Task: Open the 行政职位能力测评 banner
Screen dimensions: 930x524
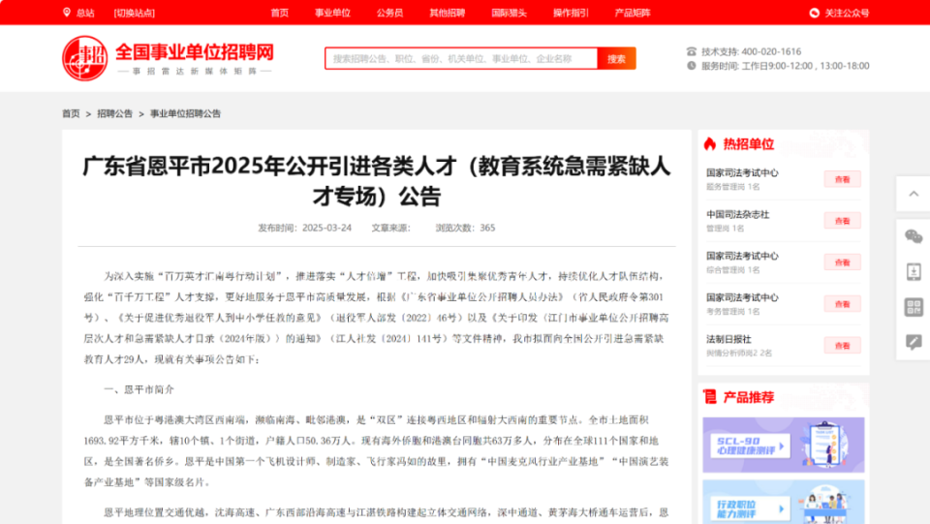Action: pyautogui.click(x=784, y=502)
